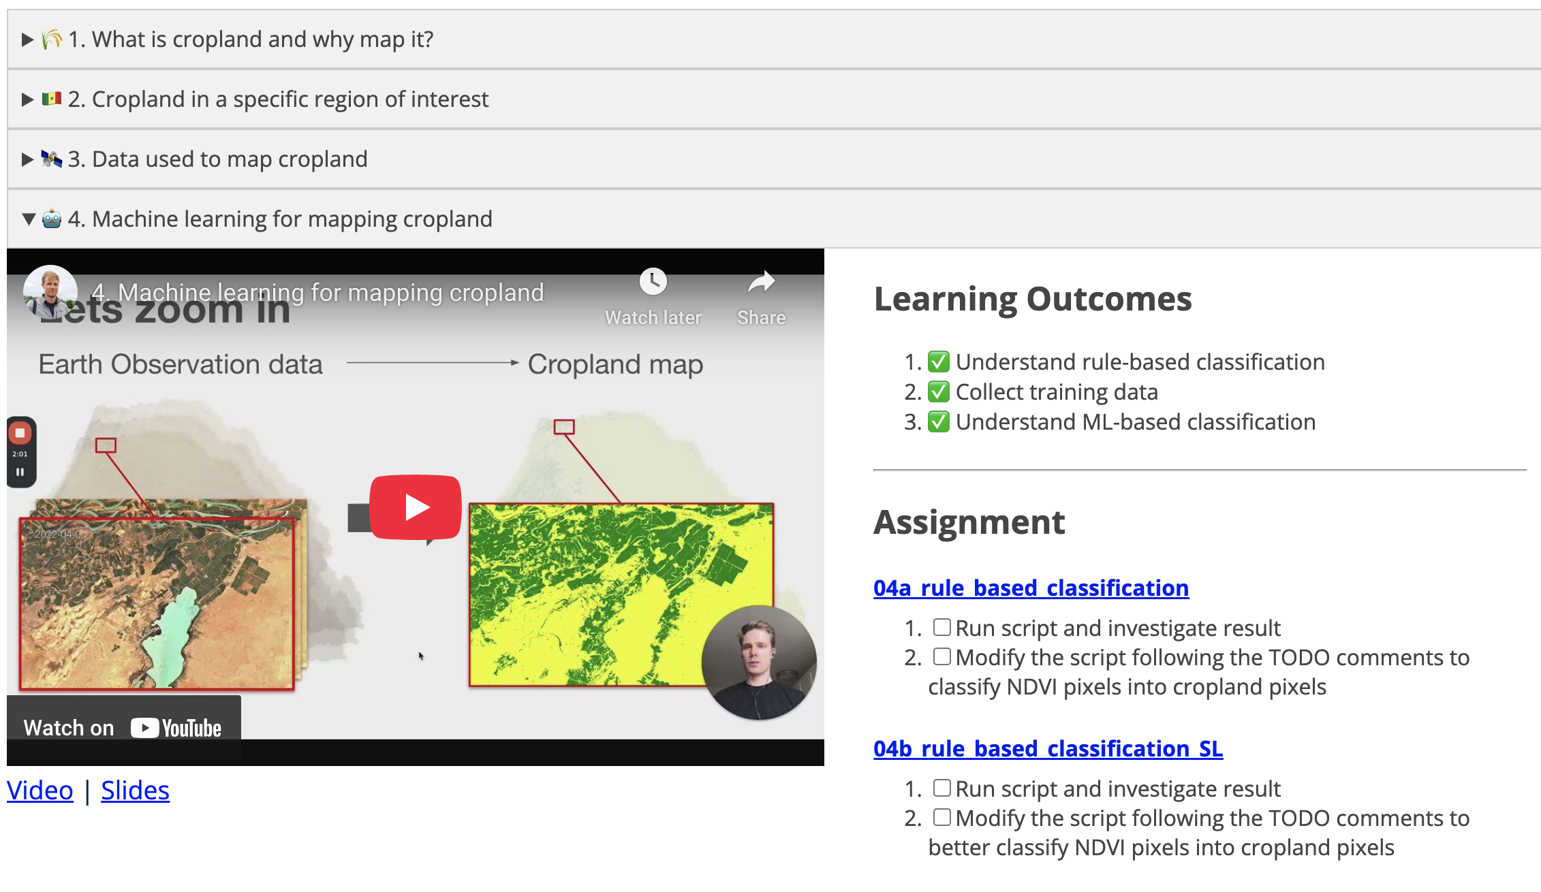Expand the Data used to map cropland triangle
This screenshot has width=1541, height=892.
click(28, 159)
